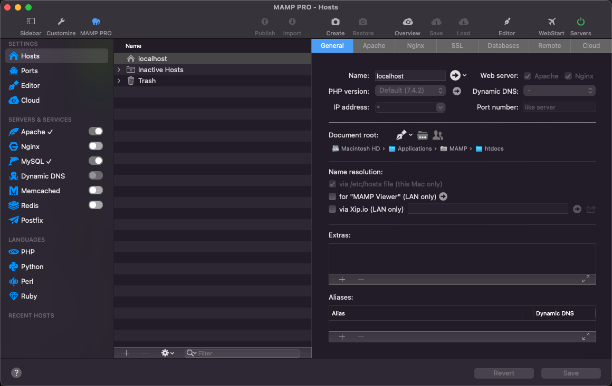Expand the Extras list view

586,279
